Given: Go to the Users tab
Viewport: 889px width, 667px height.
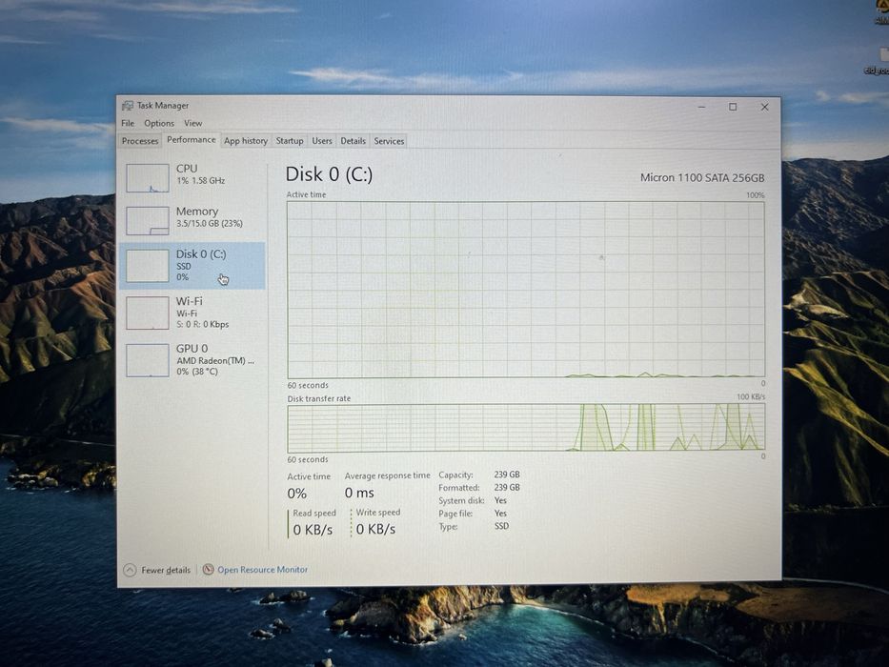Looking at the screenshot, I should coord(322,141).
